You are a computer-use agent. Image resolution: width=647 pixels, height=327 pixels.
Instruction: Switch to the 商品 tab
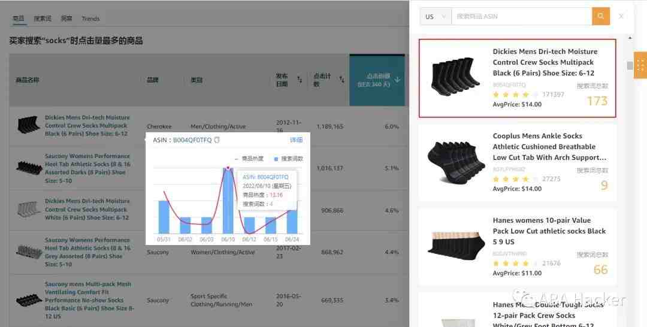[18, 18]
